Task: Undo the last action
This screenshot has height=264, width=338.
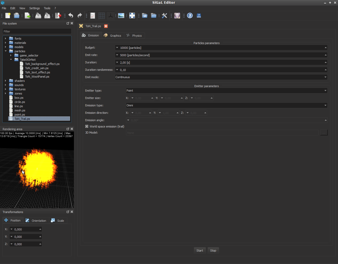Action: (x=71, y=16)
